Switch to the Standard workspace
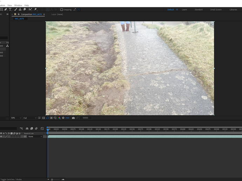 click(x=199, y=9)
